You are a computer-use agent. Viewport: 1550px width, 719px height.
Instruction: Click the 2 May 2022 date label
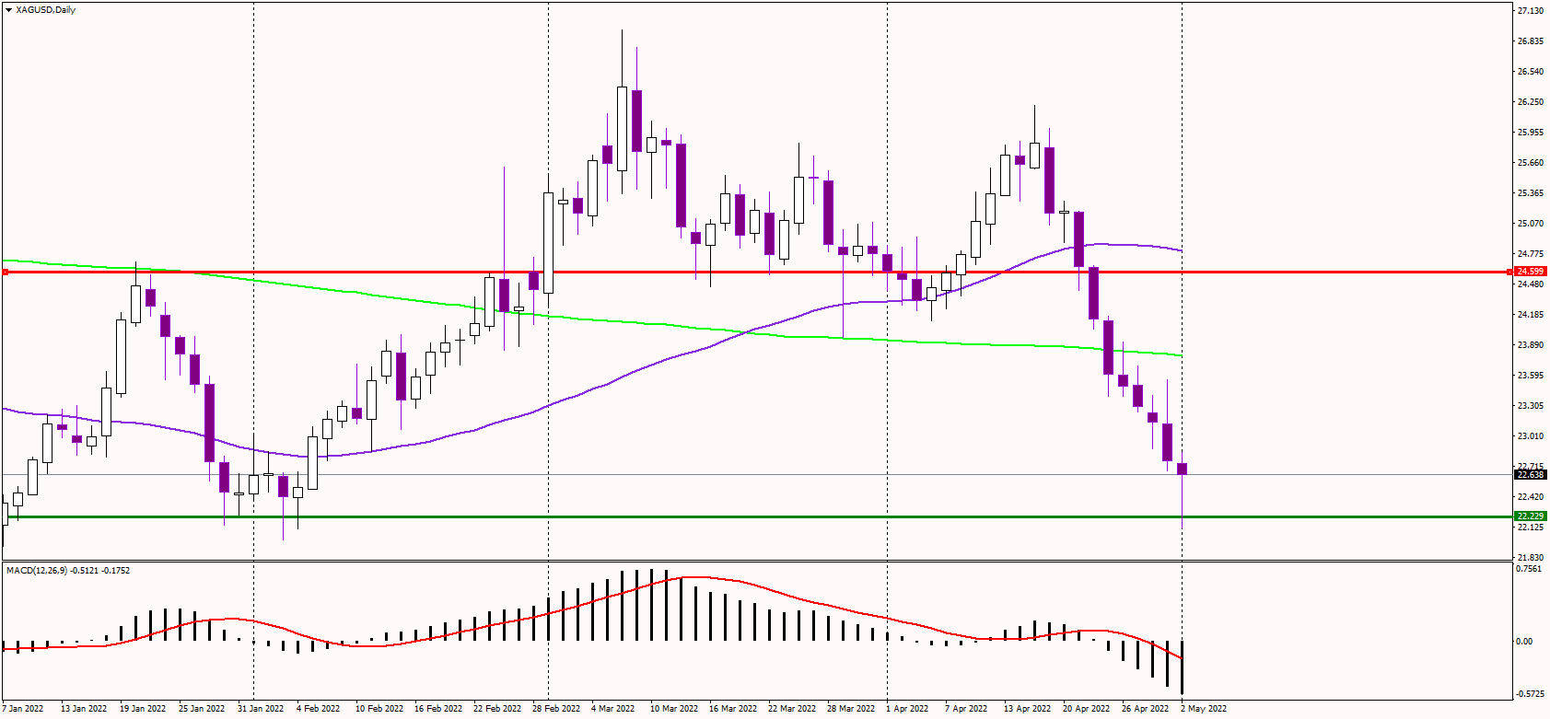[1204, 709]
